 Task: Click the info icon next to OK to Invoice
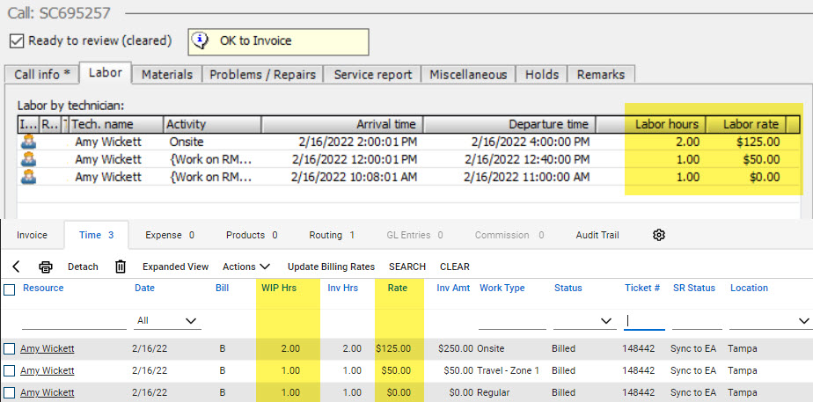[200, 40]
